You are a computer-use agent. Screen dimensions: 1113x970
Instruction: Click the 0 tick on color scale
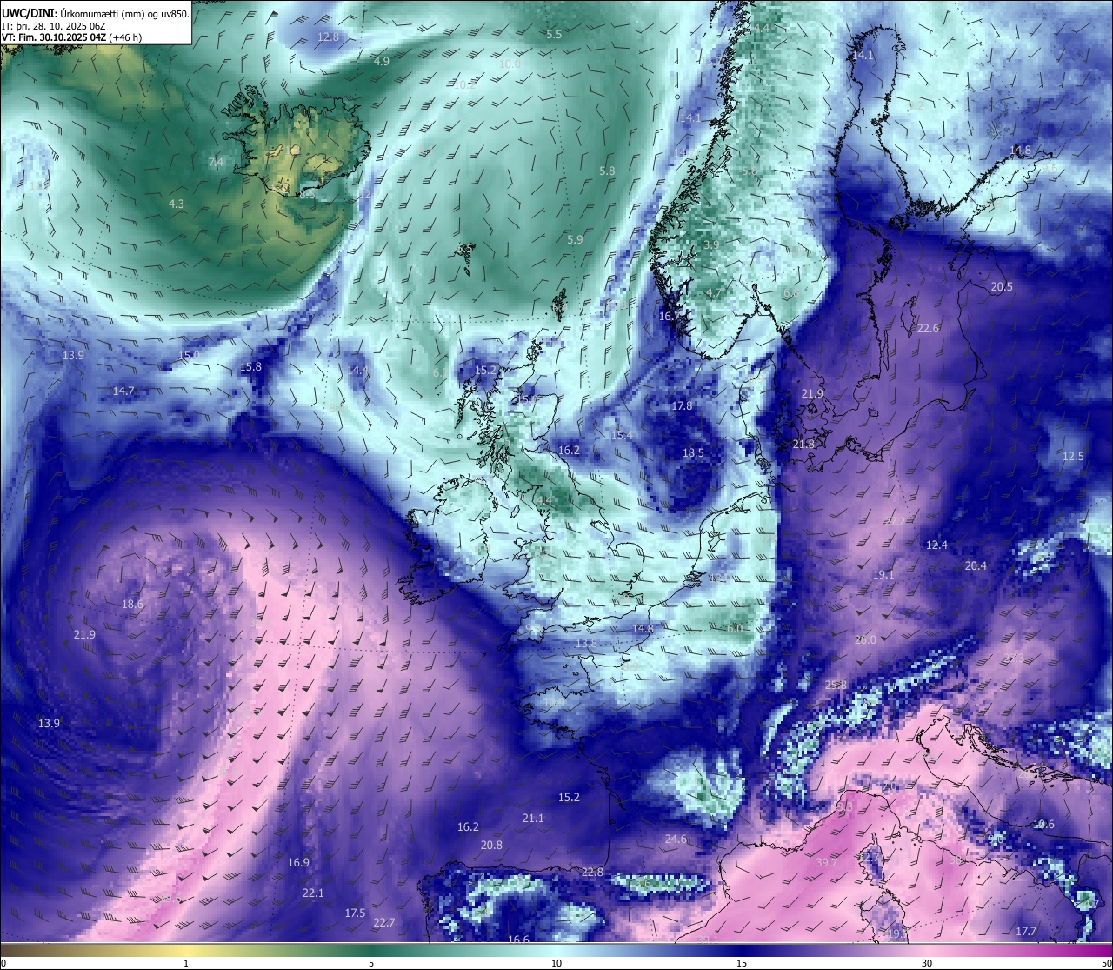(3, 963)
